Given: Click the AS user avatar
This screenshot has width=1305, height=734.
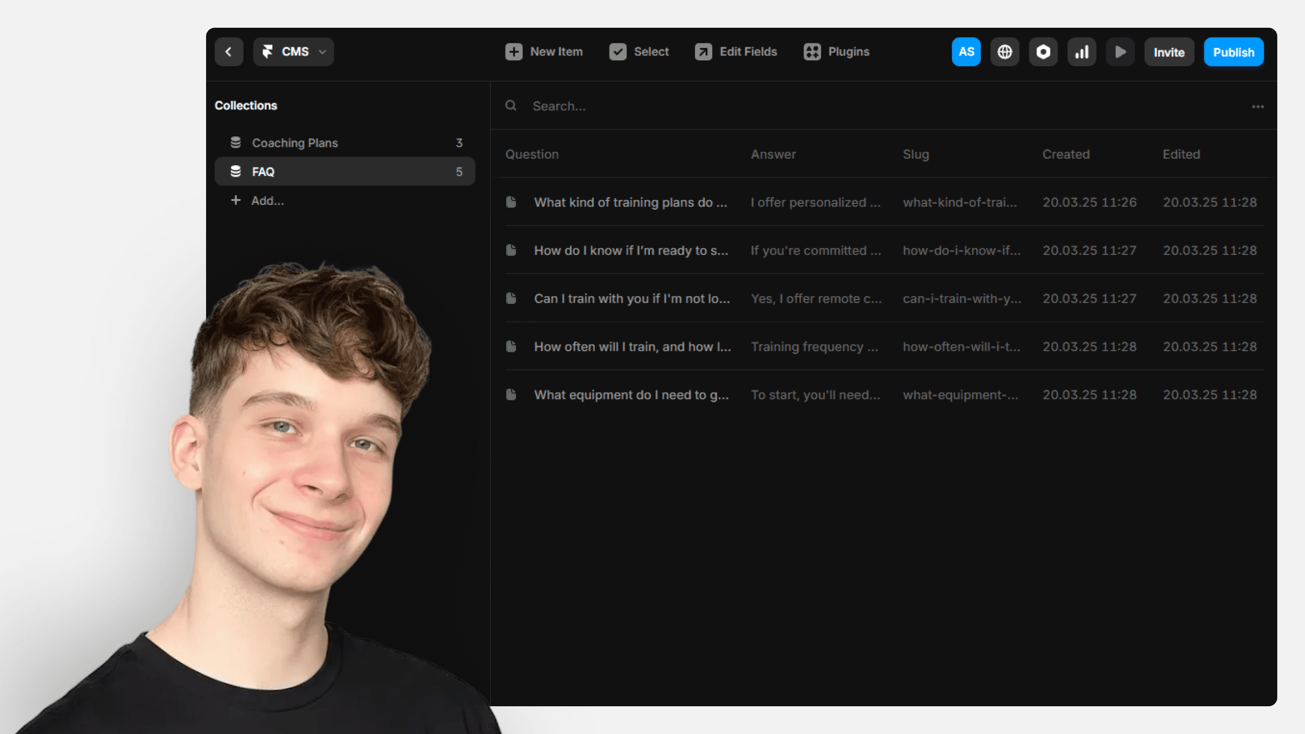Looking at the screenshot, I should pyautogui.click(x=966, y=52).
